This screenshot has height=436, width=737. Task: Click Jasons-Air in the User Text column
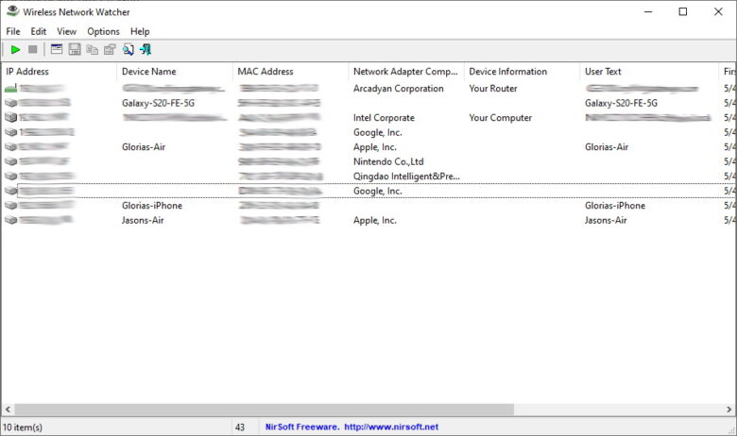606,220
